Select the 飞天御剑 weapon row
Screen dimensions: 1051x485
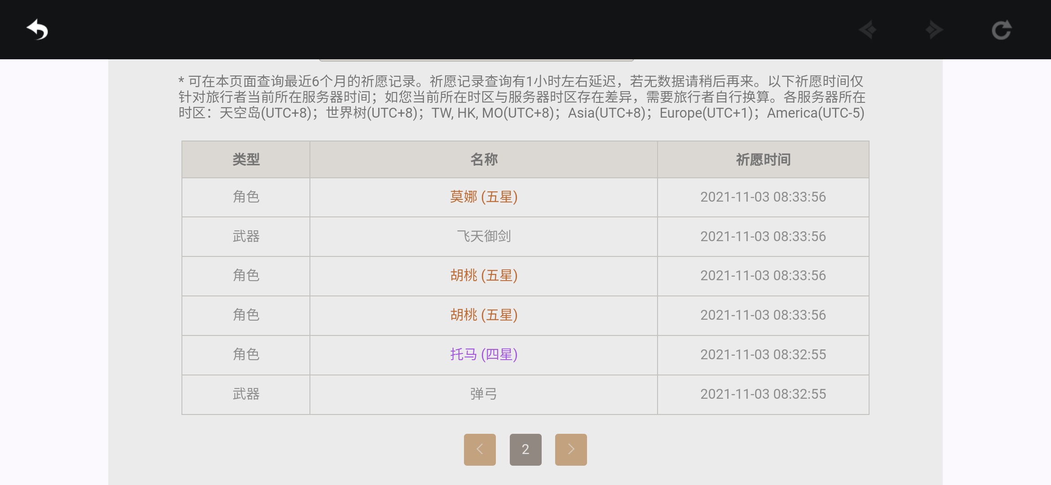(x=484, y=236)
